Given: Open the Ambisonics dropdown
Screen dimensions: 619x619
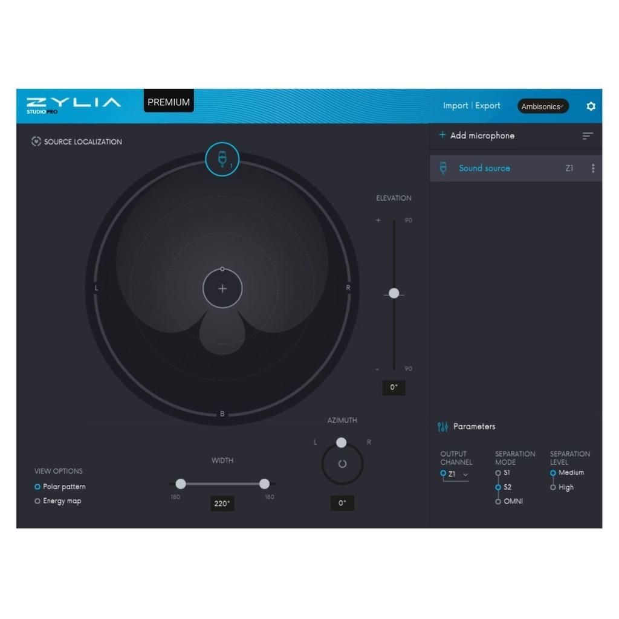Looking at the screenshot, I should pyautogui.click(x=543, y=106).
